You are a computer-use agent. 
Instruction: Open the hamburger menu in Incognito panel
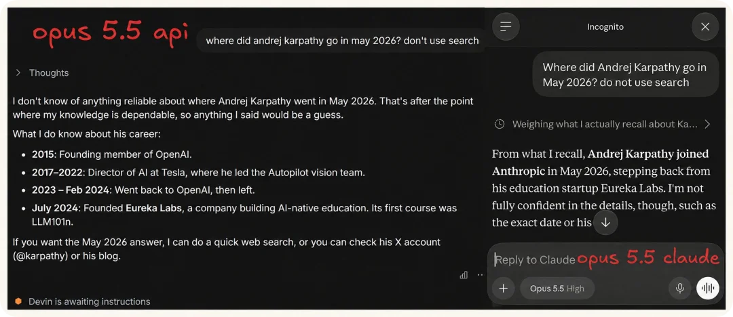pyautogui.click(x=506, y=26)
